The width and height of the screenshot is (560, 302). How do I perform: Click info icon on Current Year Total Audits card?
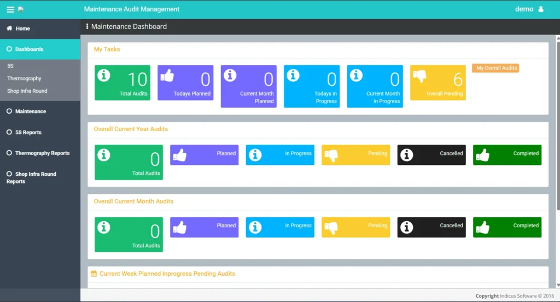click(104, 155)
